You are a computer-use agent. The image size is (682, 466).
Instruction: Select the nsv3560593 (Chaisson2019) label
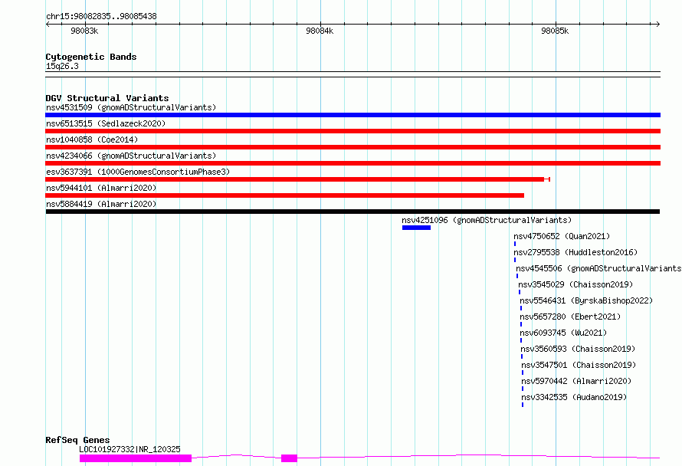pos(578,349)
